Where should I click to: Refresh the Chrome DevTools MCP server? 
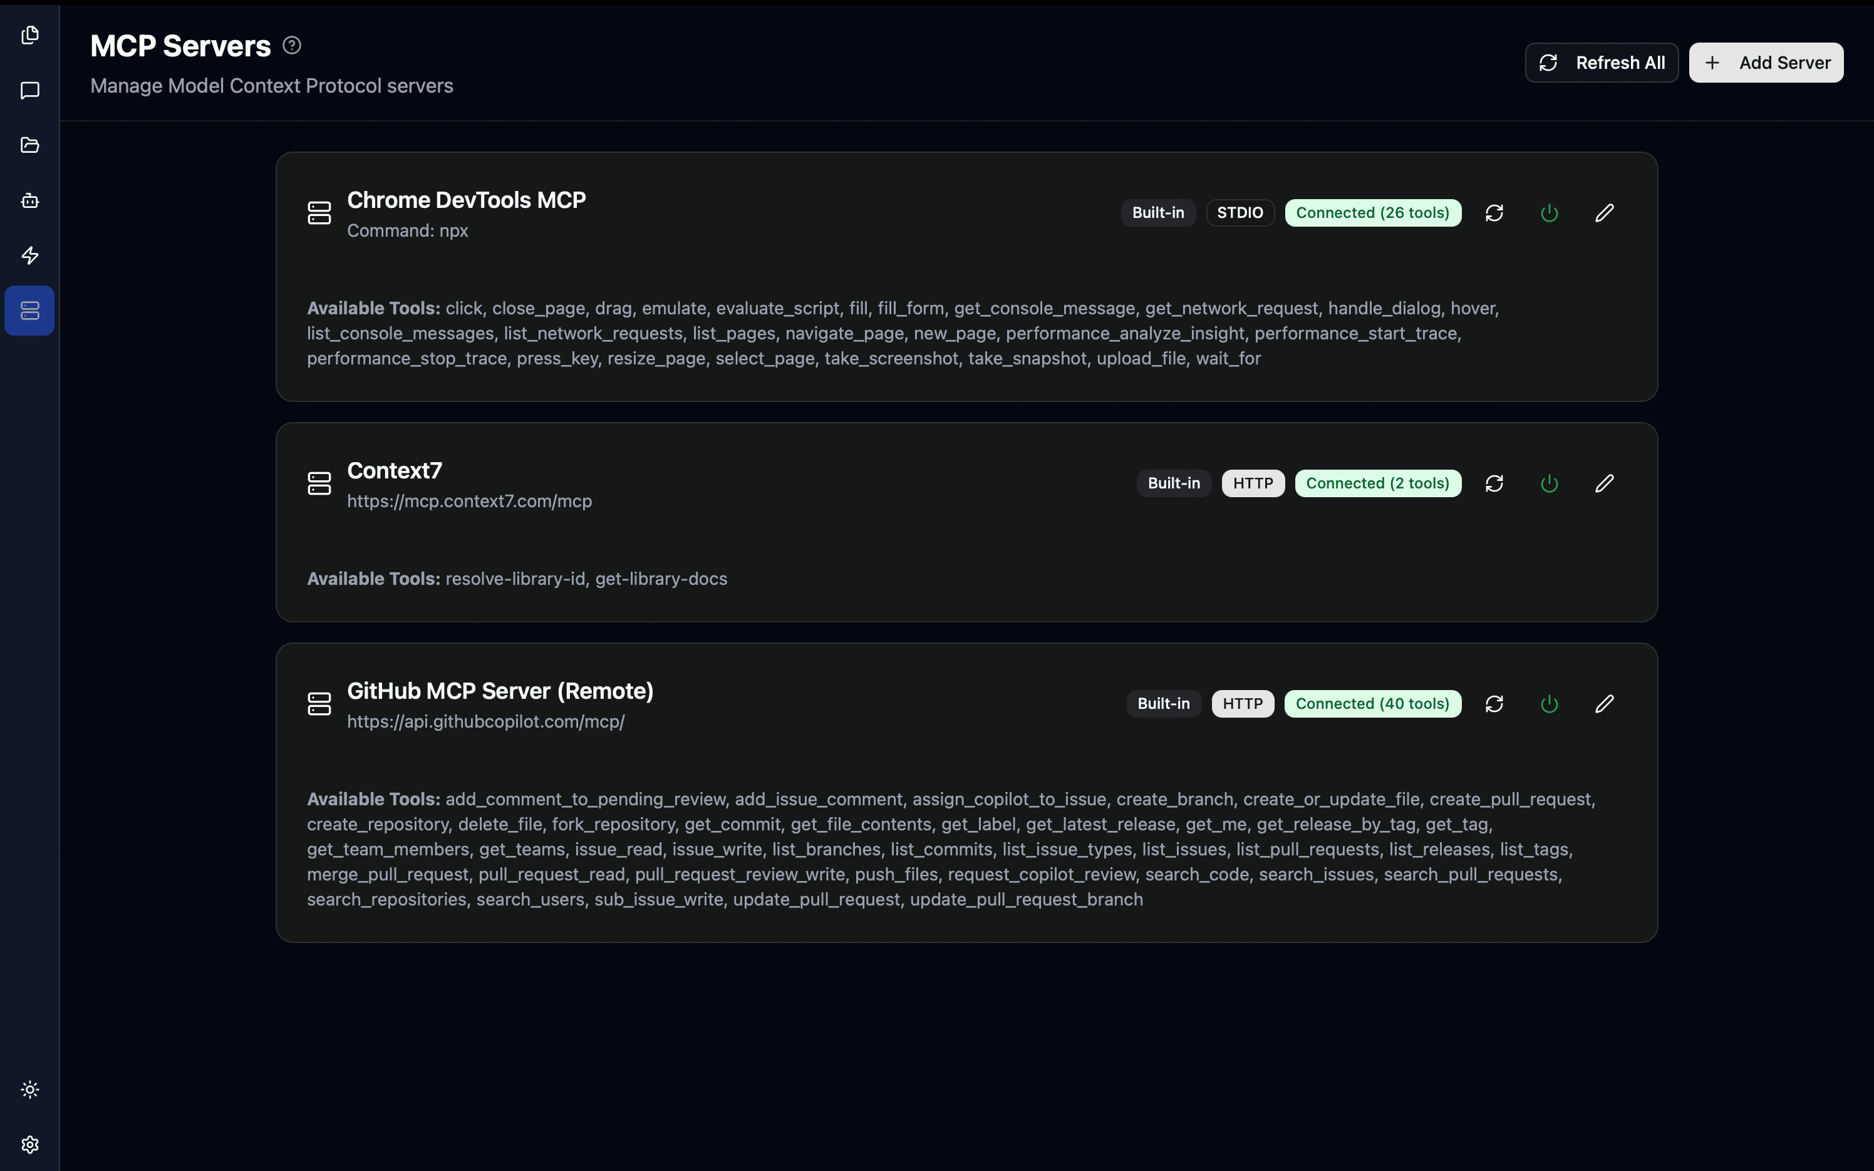coord(1494,212)
